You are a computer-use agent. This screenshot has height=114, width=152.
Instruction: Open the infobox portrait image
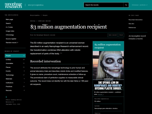(x=108, y=70)
